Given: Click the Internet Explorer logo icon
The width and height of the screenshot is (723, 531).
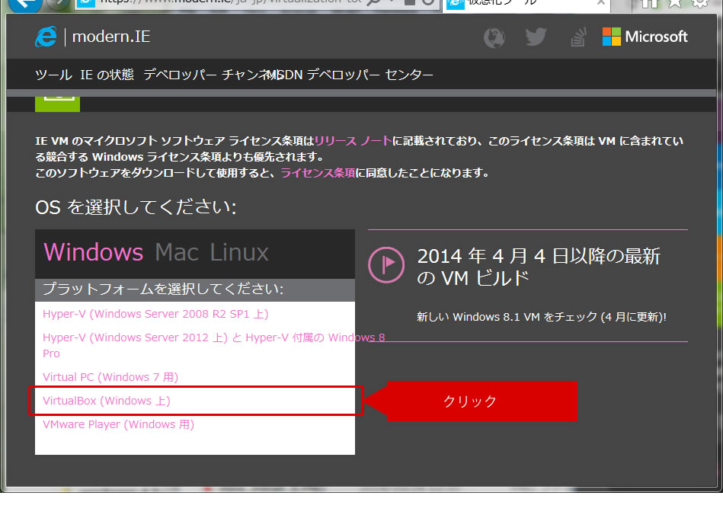Looking at the screenshot, I should point(46,37).
